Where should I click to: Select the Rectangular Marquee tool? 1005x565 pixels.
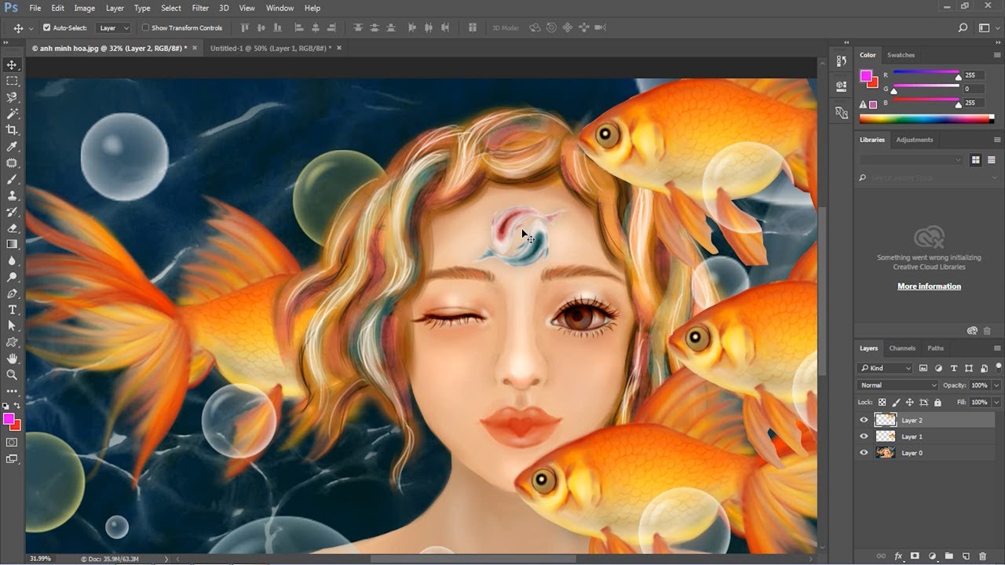click(x=12, y=81)
